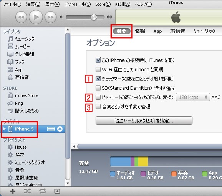Show artwork viewer icon in bottom bar
Screen dimensions: 222x196
click(x=57, y=191)
